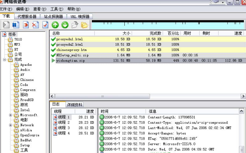246x153 pixels.
Task: Click the task properties checkmark icon
Action: [45, 25]
